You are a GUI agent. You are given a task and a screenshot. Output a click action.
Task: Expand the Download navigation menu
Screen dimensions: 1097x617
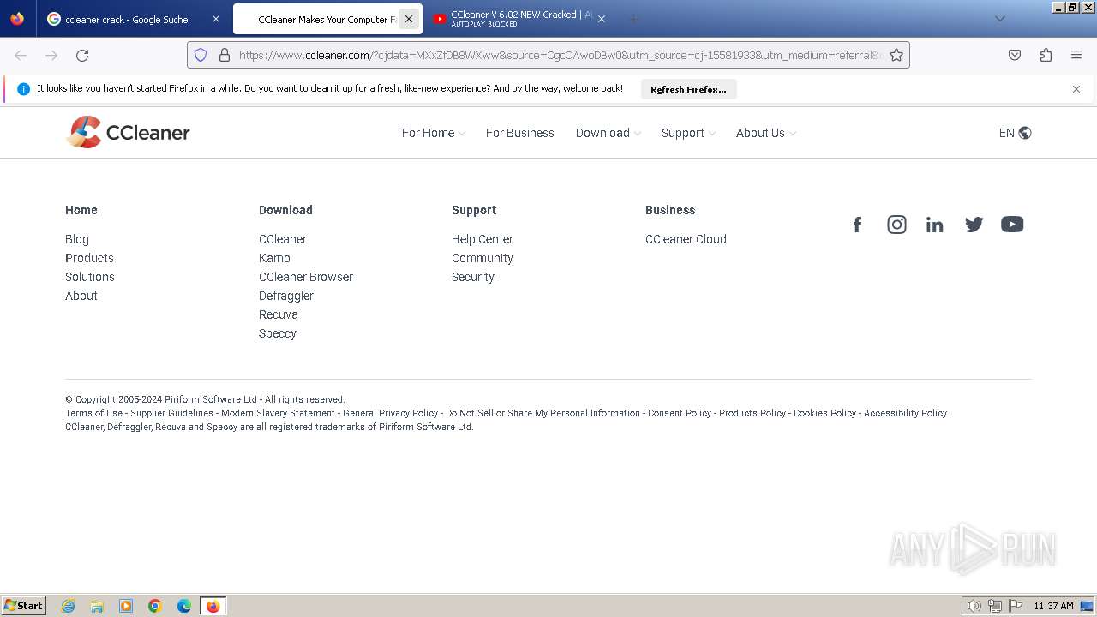coord(608,133)
